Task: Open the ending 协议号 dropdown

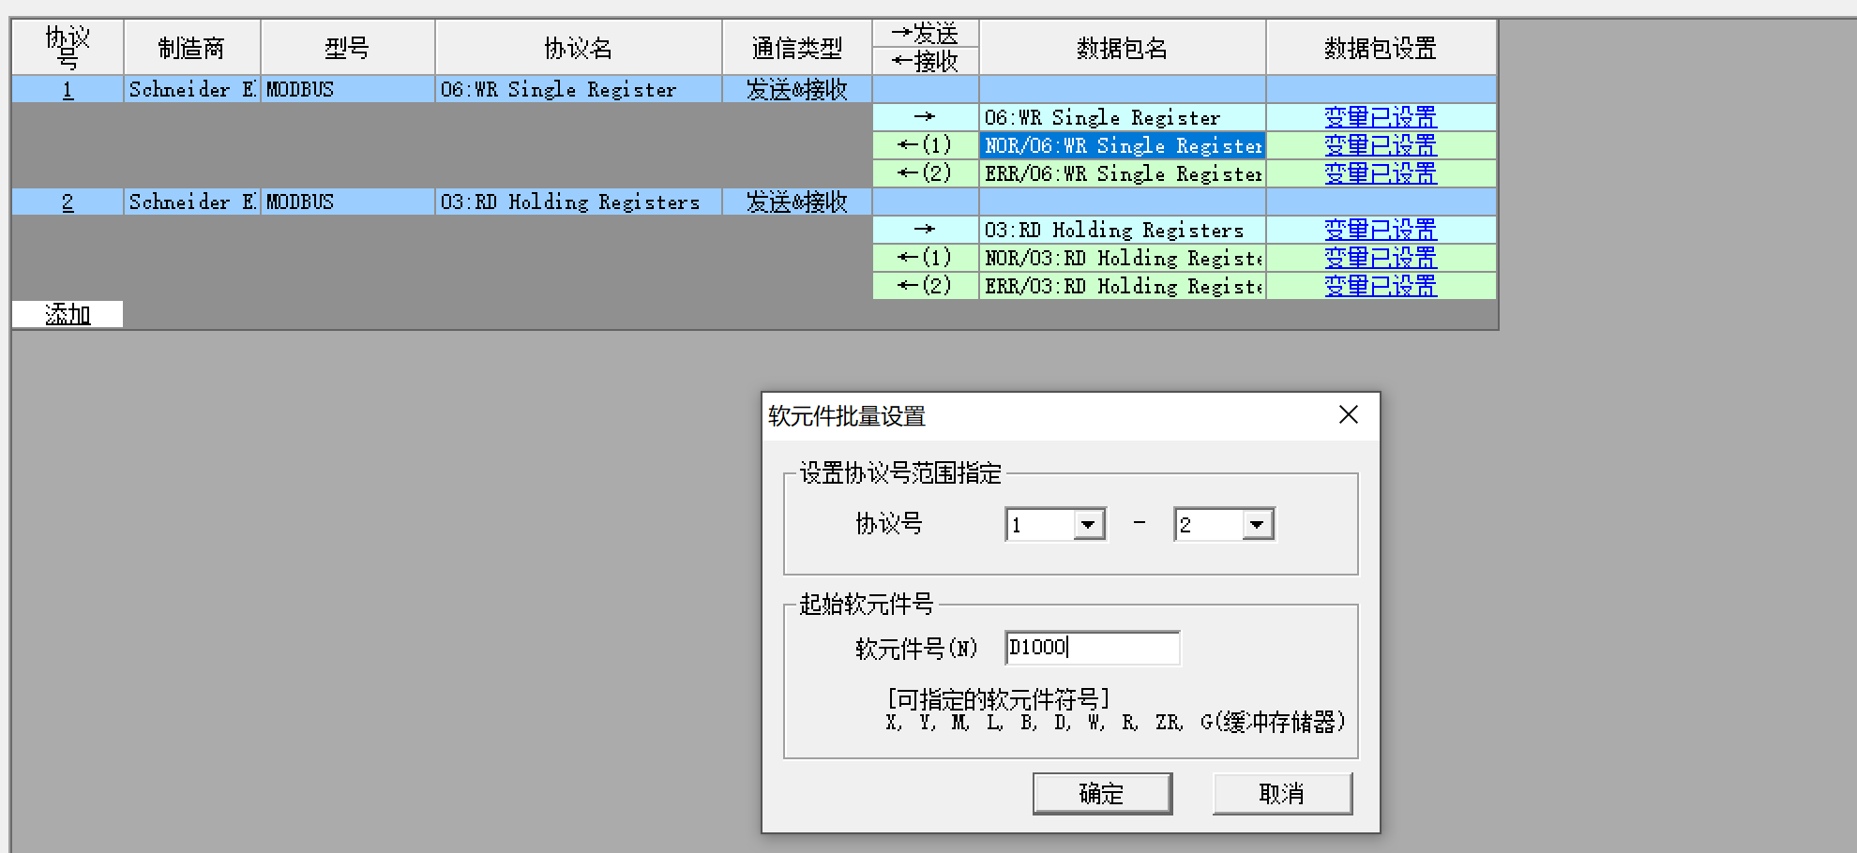Action: click(x=1257, y=525)
